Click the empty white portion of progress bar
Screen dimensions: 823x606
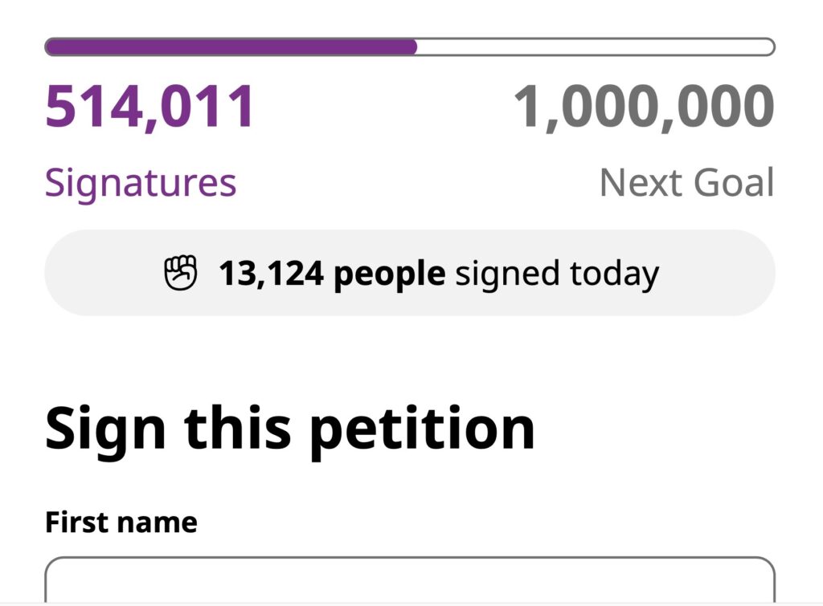[595, 47]
